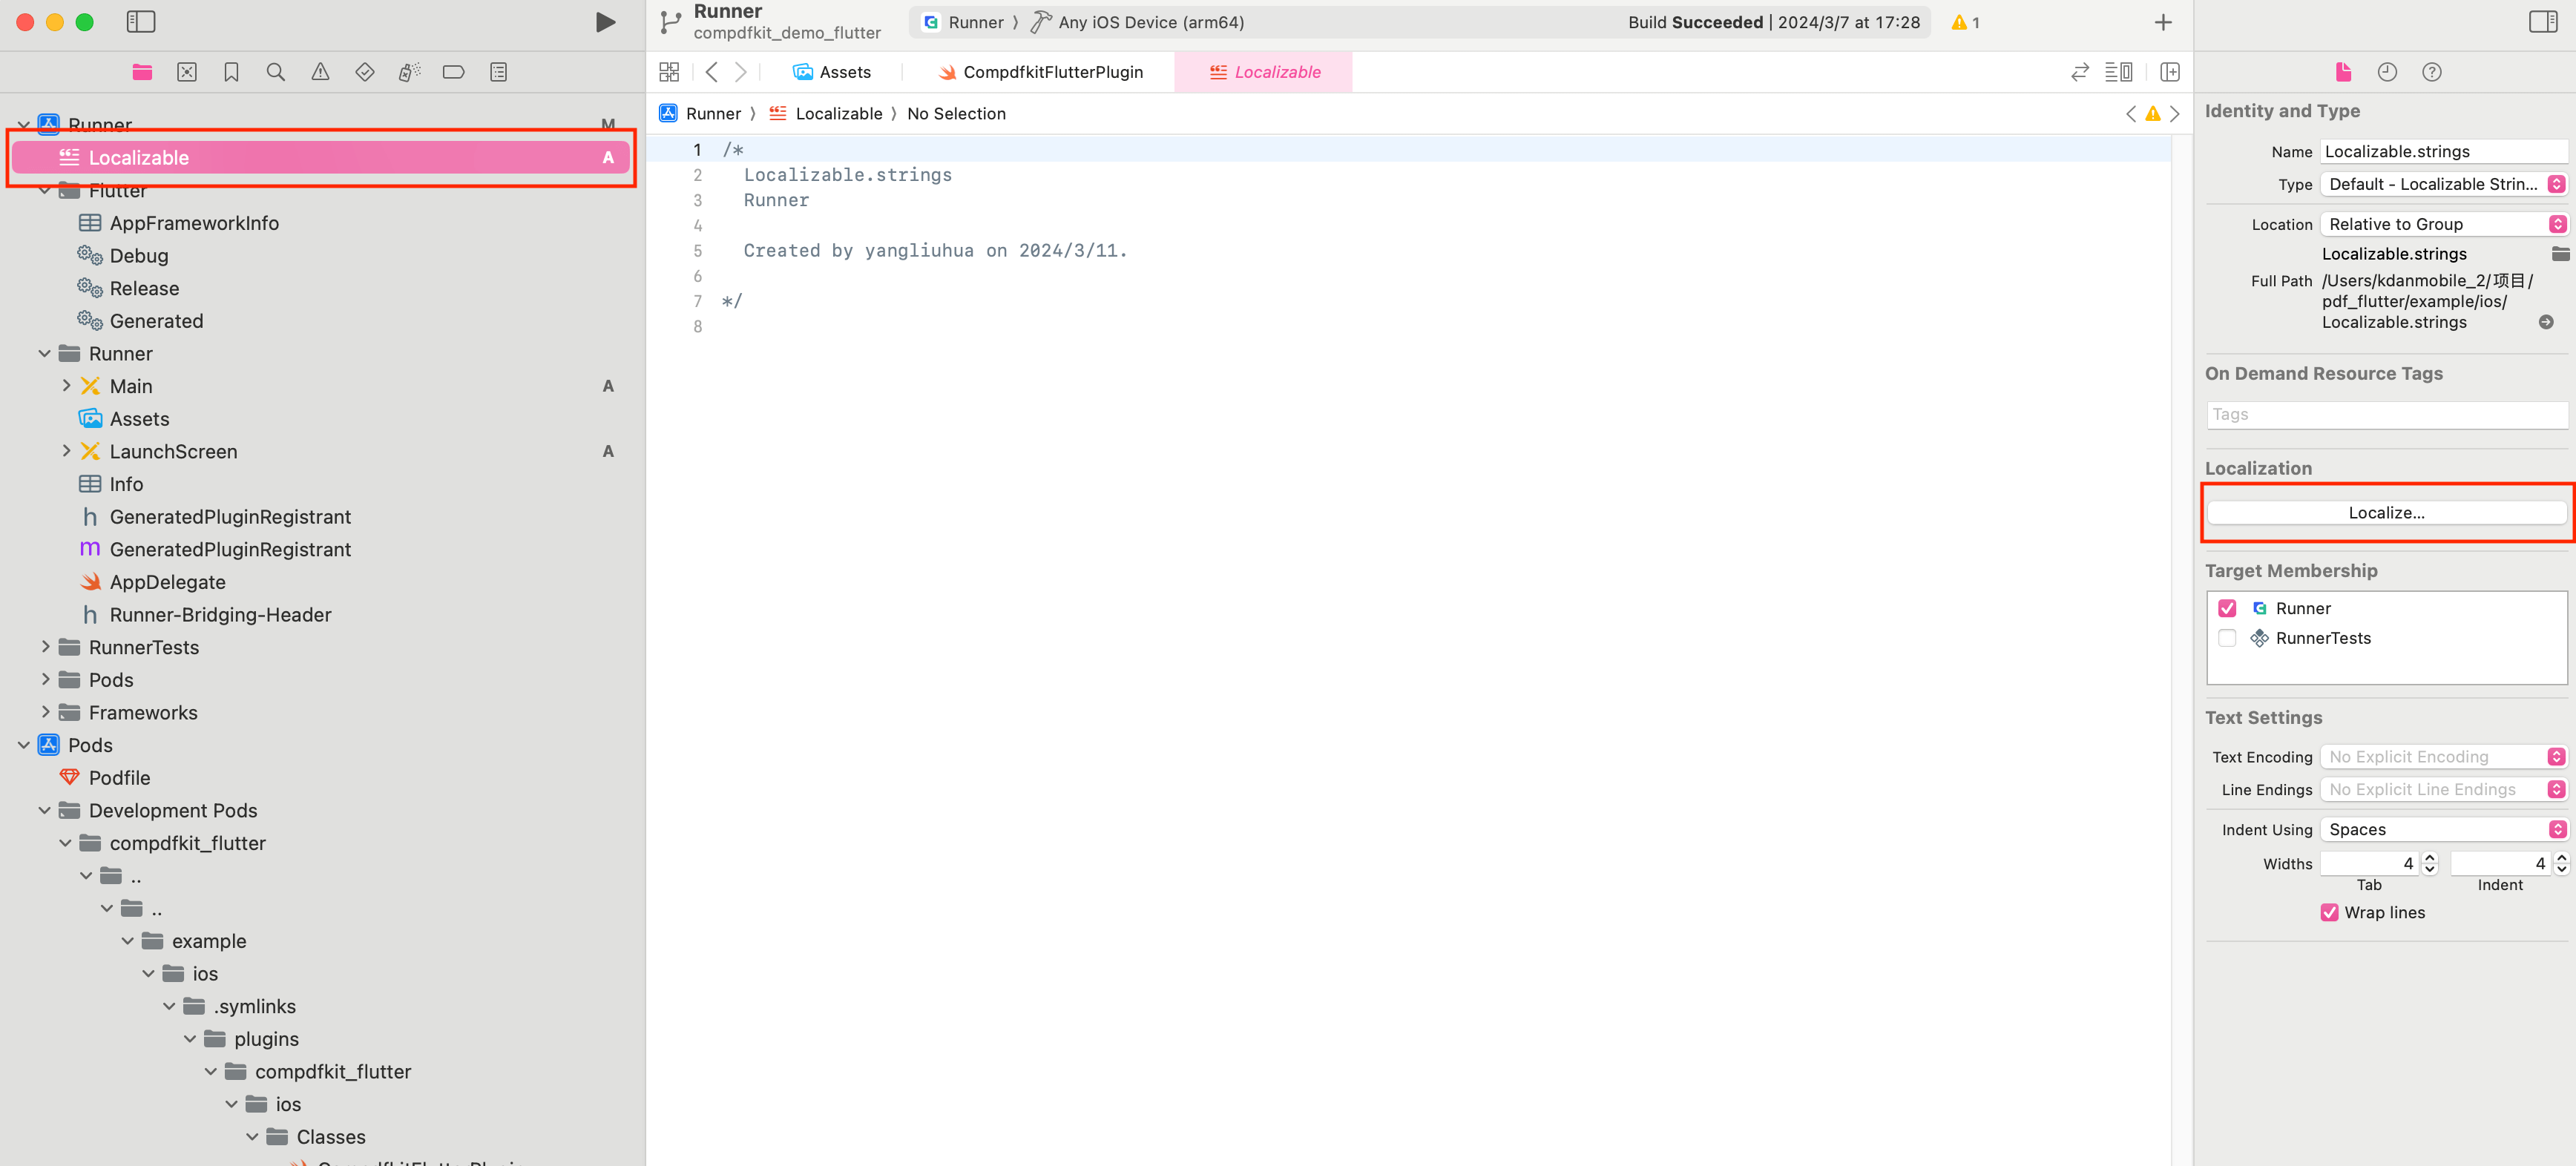2576x1166 pixels.
Task: Click the split editor view icon
Action: click(x=2170, y=72)
